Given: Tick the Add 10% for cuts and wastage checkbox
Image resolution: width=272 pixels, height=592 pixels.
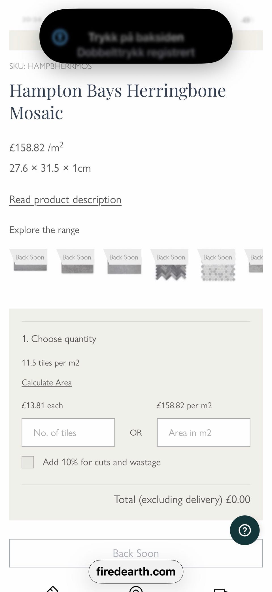Looking at the screenshot, I should [28, 462].
